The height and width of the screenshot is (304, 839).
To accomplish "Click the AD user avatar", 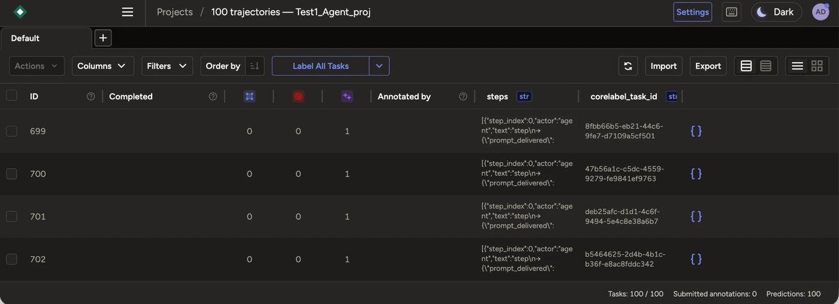I will point(820,12).
